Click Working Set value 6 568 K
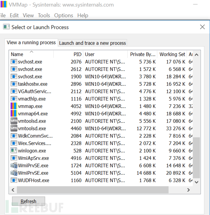 tap(177, 69)
